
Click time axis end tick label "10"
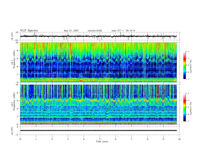coord(179,139)
